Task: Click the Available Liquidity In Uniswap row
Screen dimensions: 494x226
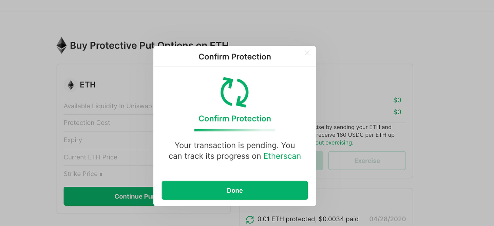Action: [x=108, y=106]
